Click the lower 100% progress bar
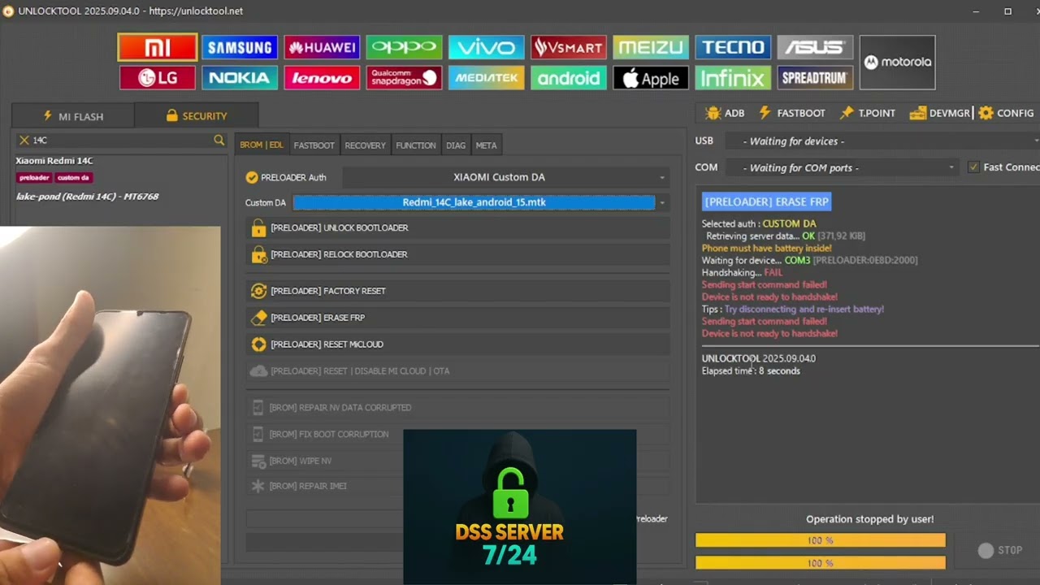This screenshot has height=585, width=1040. point(821,562)
